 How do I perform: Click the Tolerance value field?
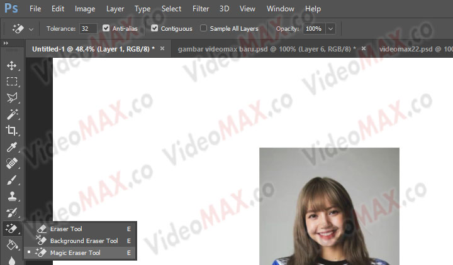click(88, 28)
